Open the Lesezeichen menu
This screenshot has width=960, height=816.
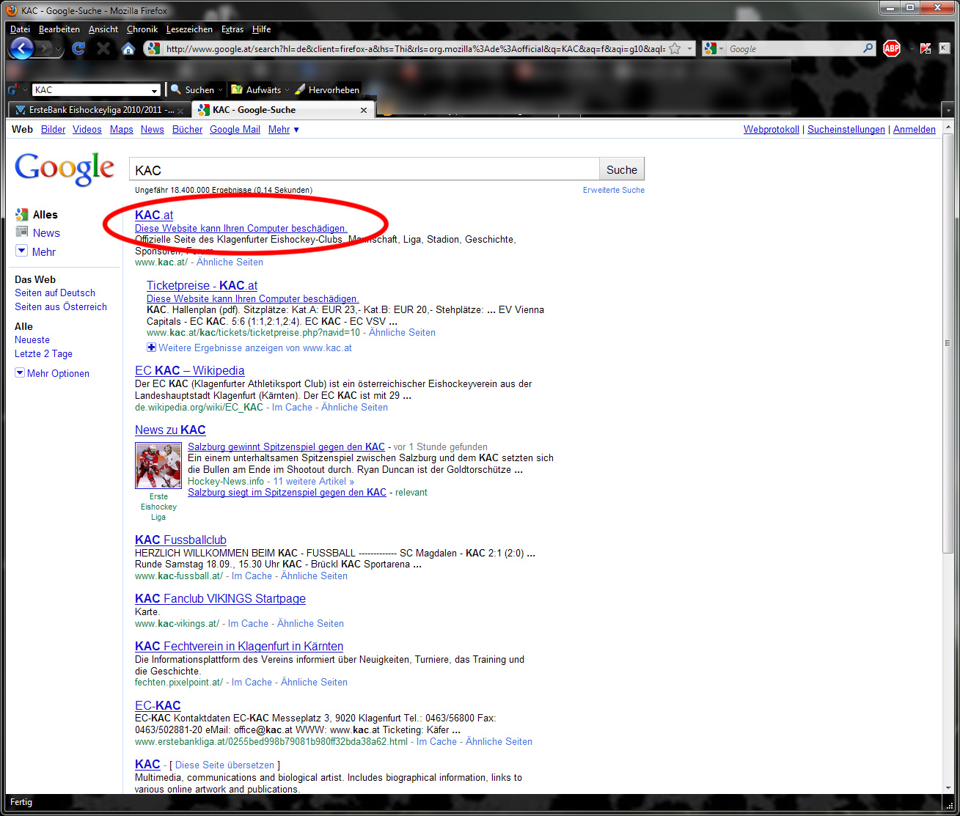(x=189, y=29)
